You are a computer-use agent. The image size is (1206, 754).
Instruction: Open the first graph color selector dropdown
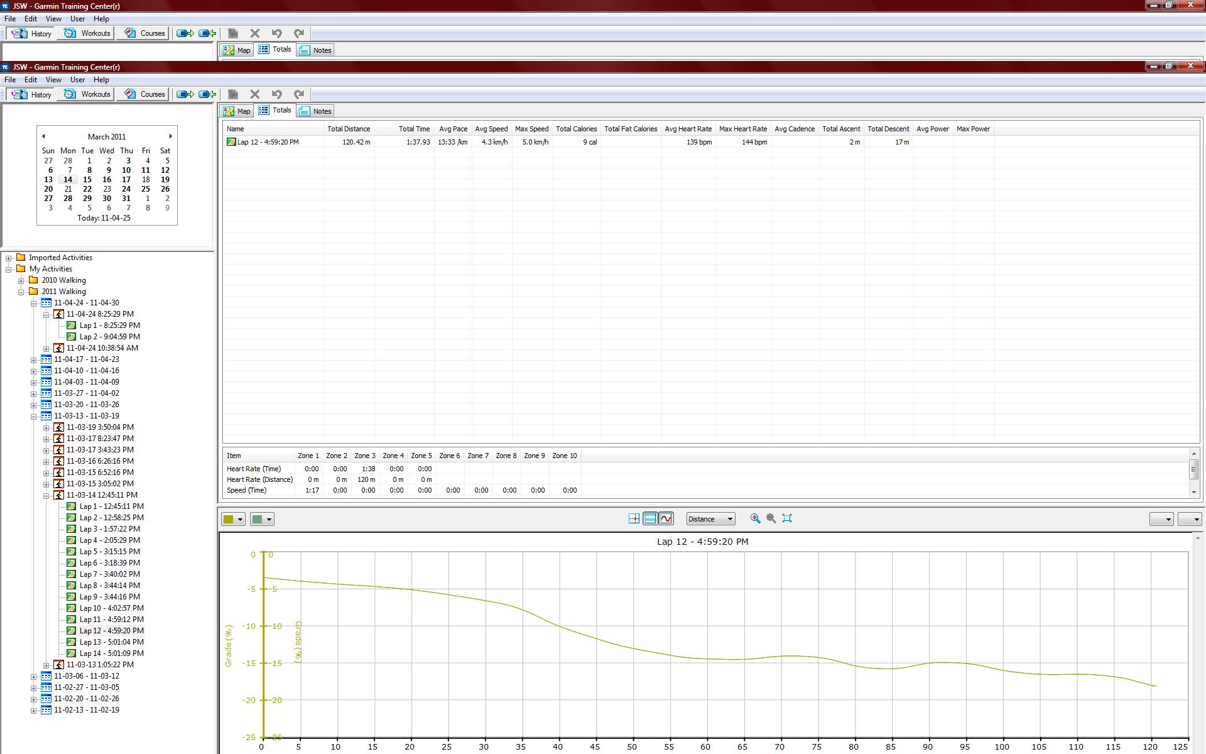[233, 519]
